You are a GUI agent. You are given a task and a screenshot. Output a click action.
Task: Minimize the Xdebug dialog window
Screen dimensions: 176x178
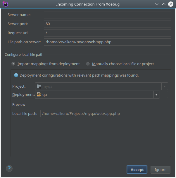coord(157,4)
